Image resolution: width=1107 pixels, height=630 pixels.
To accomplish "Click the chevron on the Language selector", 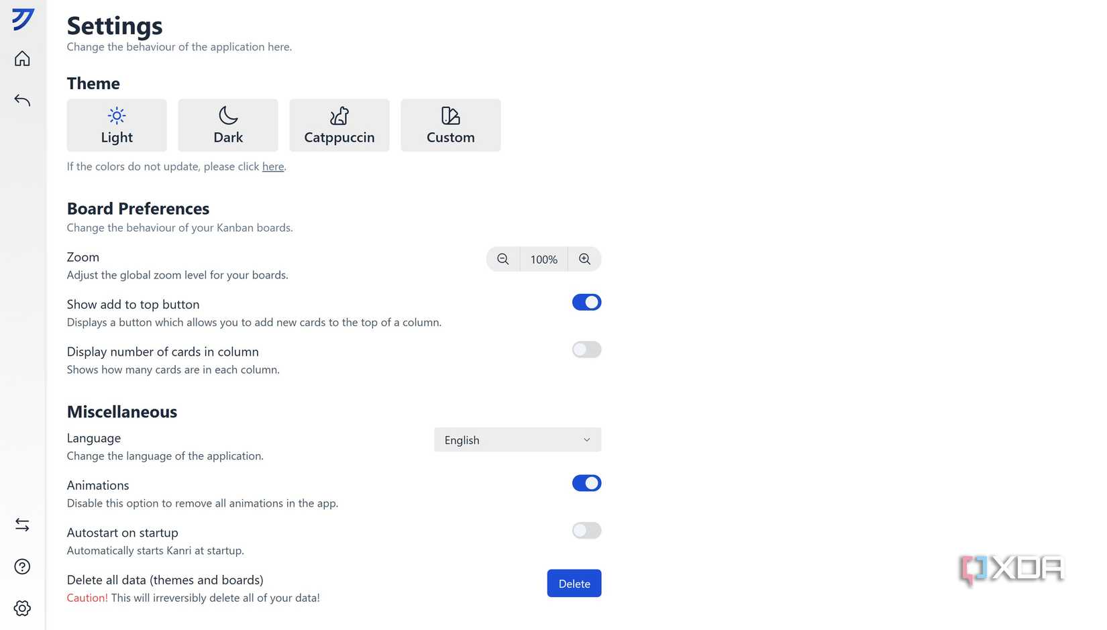I will coord(587,439).
